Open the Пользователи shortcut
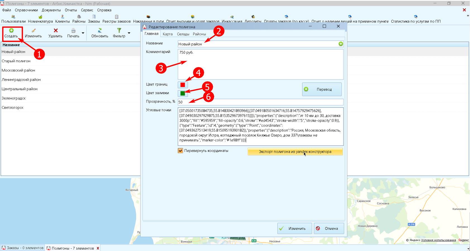The height and width of the screenshot is (251, 470). coord(13,19)
